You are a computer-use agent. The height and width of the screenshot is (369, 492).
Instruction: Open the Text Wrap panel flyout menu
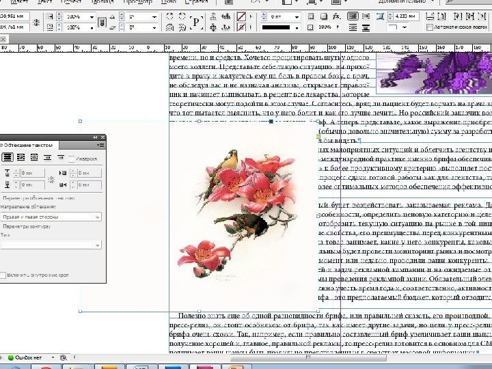click(101, 145)
